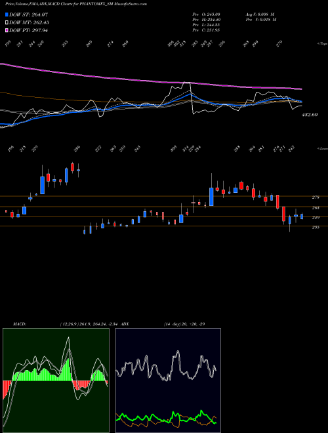Open the green MACD histogram chart
Viewport: 328px width, 433px height.
[x=56, y=381]
